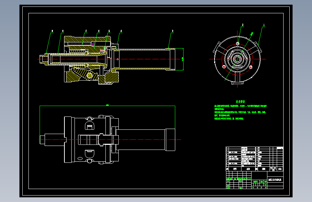Select the drawing title cell in the title block

275,180
